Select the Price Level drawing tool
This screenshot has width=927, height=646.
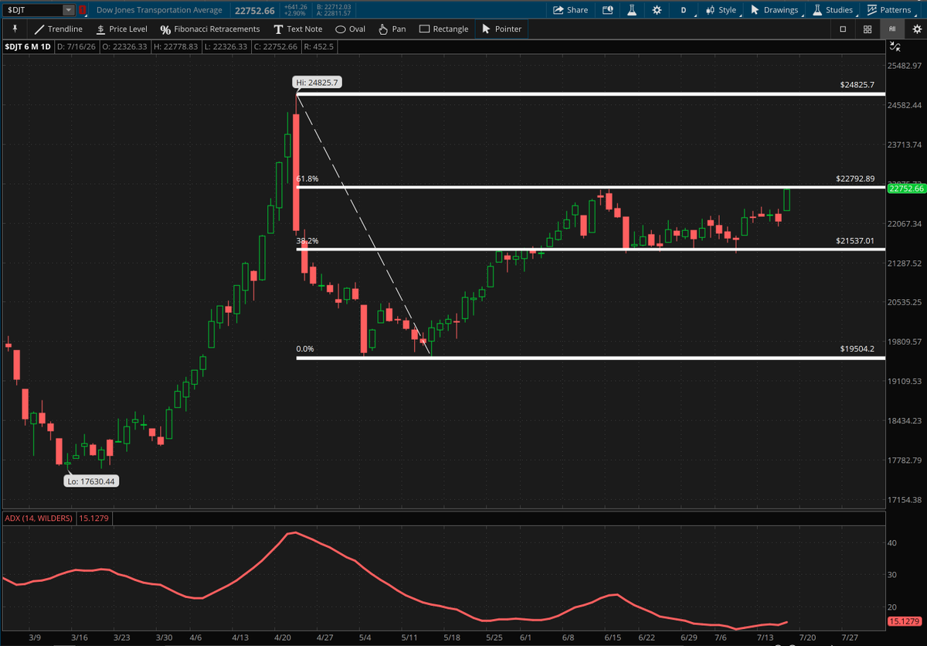click(x=121, y=29)
